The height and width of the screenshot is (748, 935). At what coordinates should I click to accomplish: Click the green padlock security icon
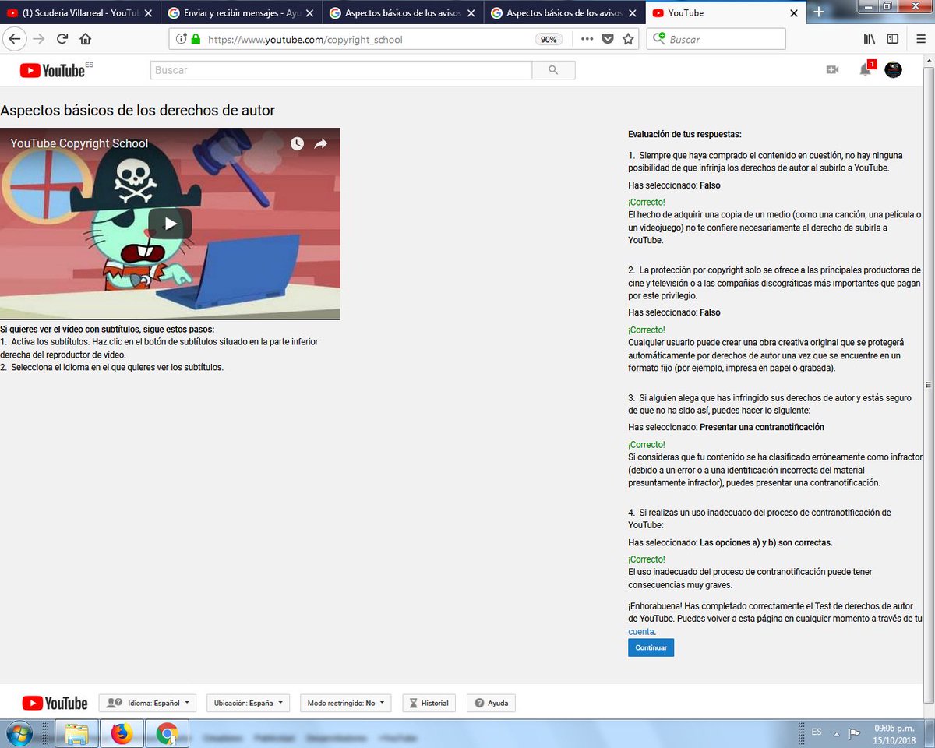click(x=196, y=39)
